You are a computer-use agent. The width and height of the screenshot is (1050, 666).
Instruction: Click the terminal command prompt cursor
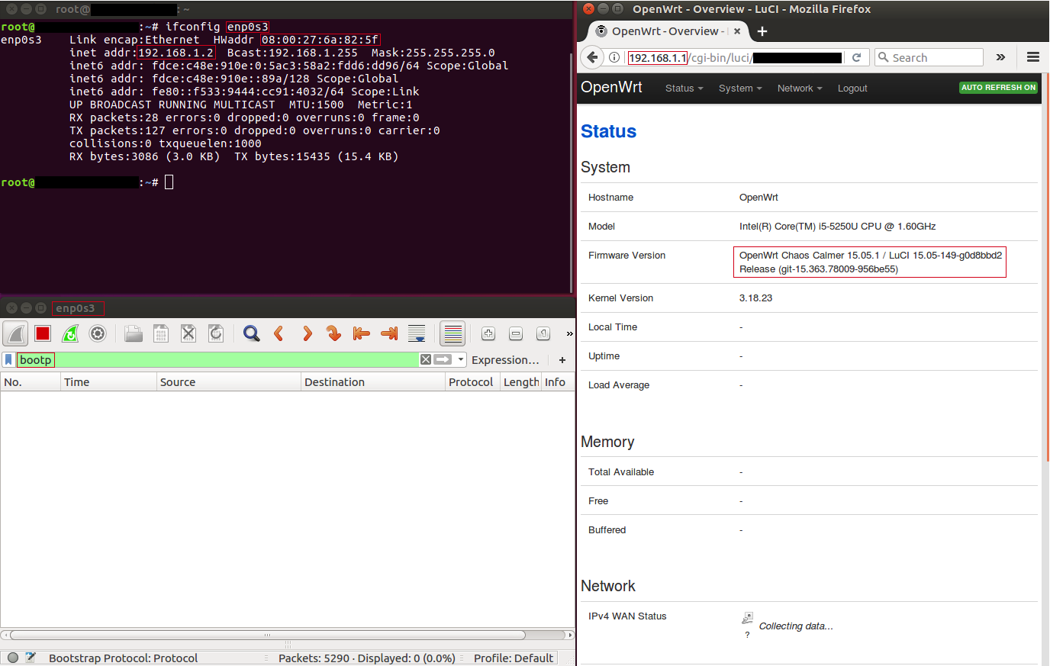[169, 182]
